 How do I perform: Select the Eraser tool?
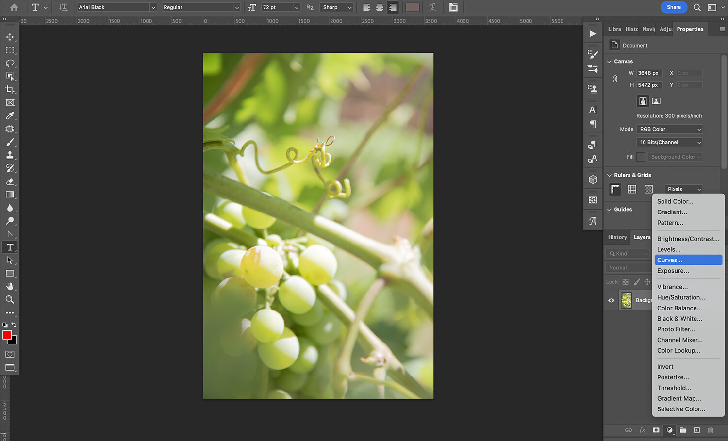pos(10,181)
